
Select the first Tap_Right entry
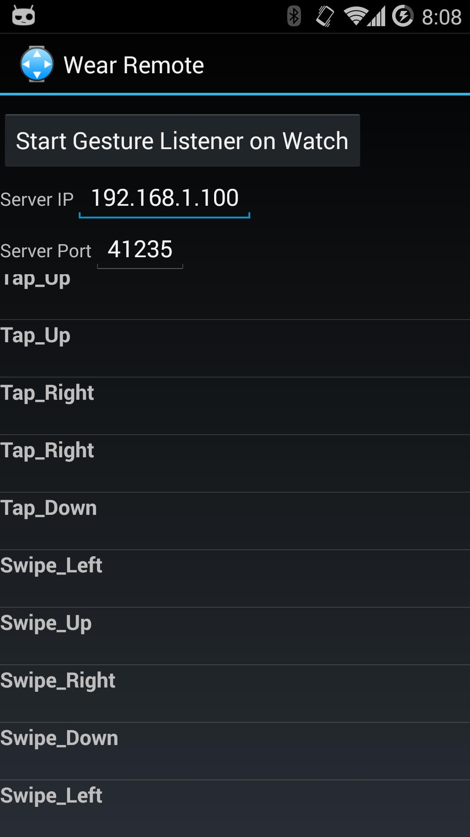coord(235,406)
